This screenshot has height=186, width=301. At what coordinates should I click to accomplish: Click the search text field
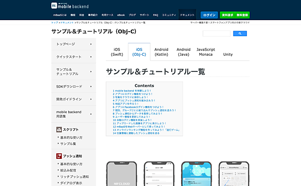pyautogui.click(x=217, y=34)
